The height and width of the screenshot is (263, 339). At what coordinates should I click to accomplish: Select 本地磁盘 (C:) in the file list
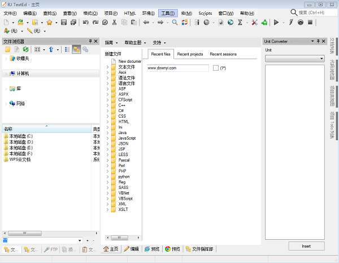21,136
